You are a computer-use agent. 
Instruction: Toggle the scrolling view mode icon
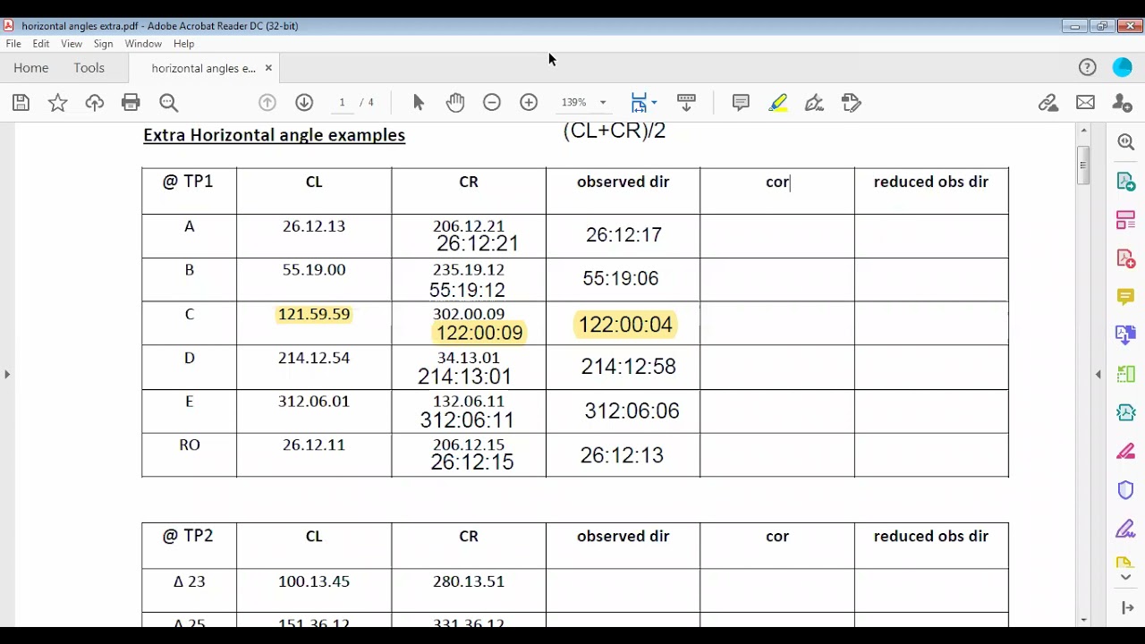686,103
